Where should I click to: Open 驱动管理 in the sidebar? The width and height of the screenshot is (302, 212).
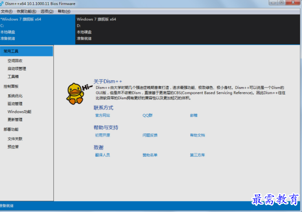pyautogui.click(x=15, y=104)
